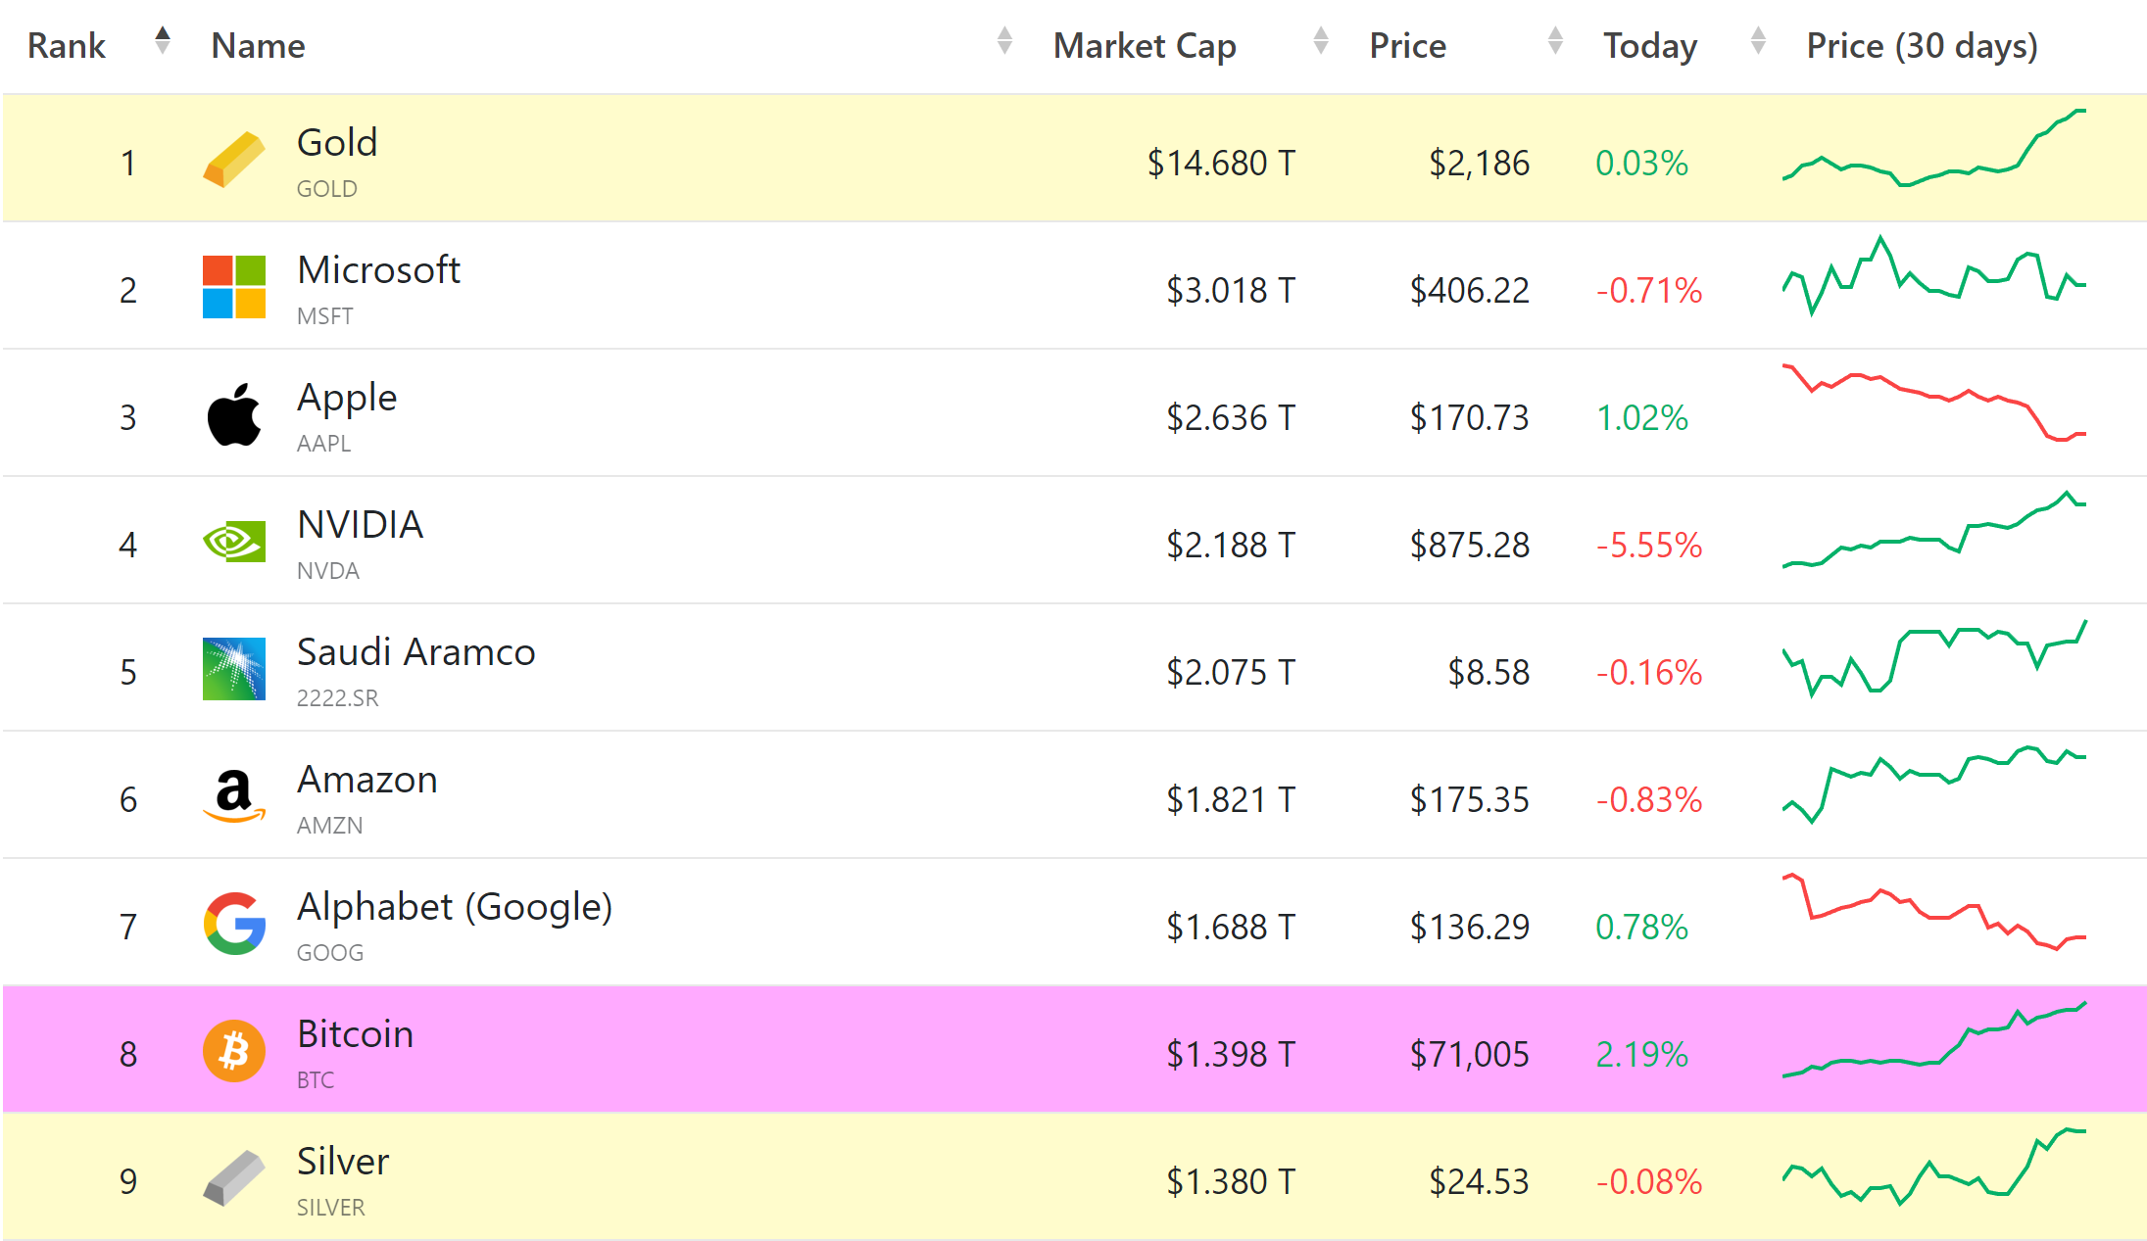This screenshot has width=2147, height=1241.
Task: Click the Silver bar icon
Action: (233, 1178)
